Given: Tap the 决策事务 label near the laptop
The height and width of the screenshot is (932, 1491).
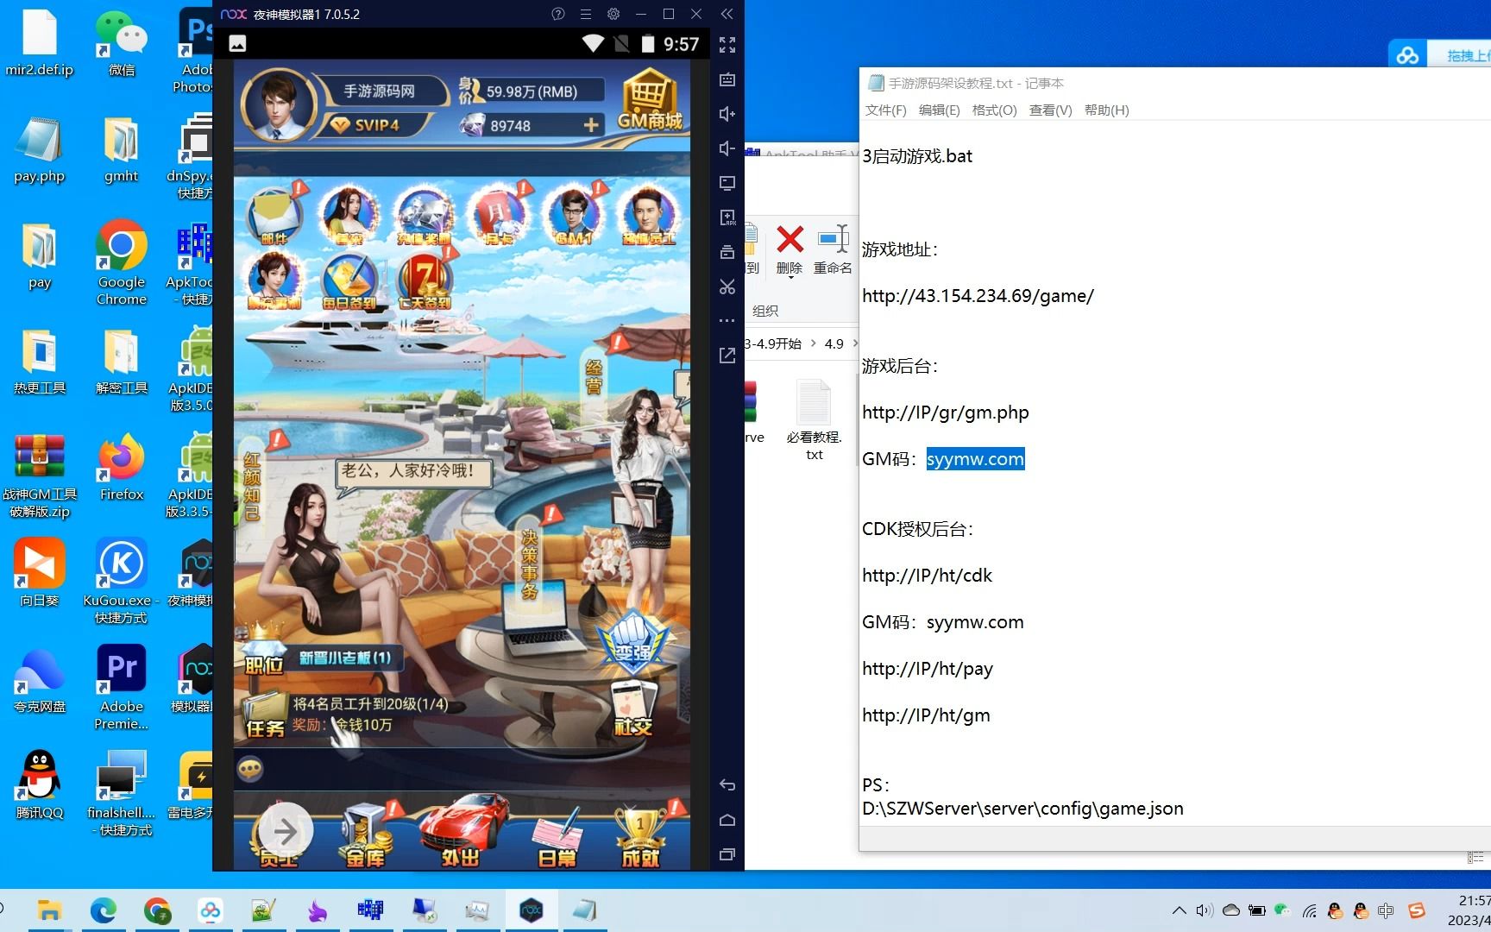Looking at the screenshot, I should click(x=530, y=564).
